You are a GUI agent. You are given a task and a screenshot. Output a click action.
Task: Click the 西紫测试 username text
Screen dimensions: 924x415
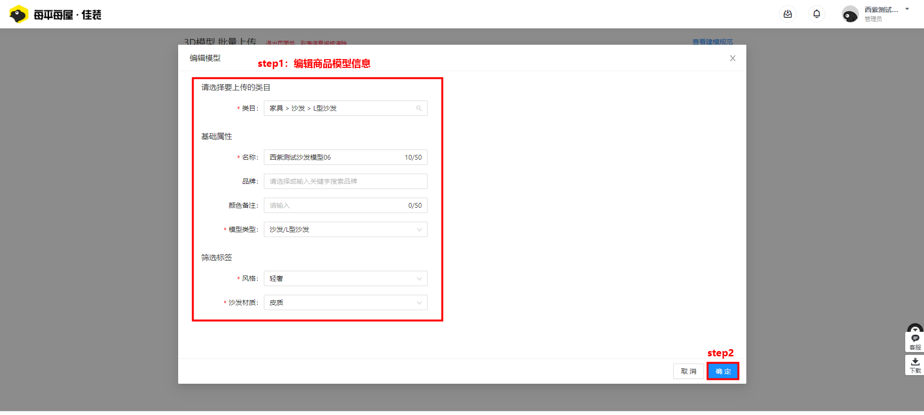881,10
